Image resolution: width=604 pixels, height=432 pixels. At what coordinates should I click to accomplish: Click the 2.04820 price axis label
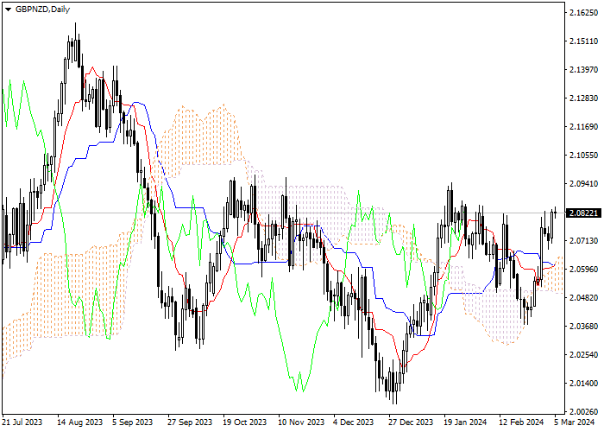click(583, 298)
